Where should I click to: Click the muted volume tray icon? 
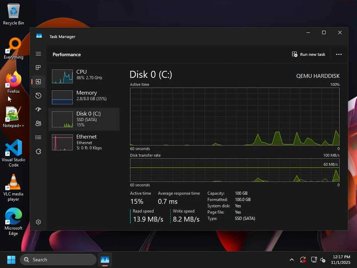[x=323, y=260]
